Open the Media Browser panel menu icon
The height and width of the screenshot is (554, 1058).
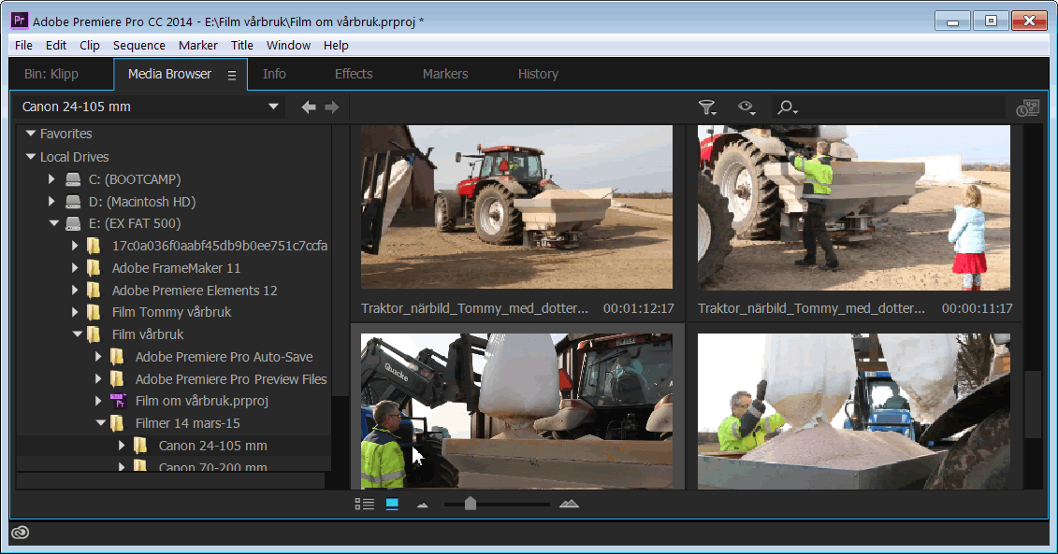click(x=232, y=75)
